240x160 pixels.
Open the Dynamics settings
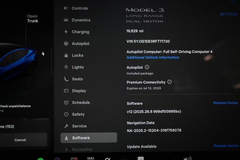[x=77, y=20]
